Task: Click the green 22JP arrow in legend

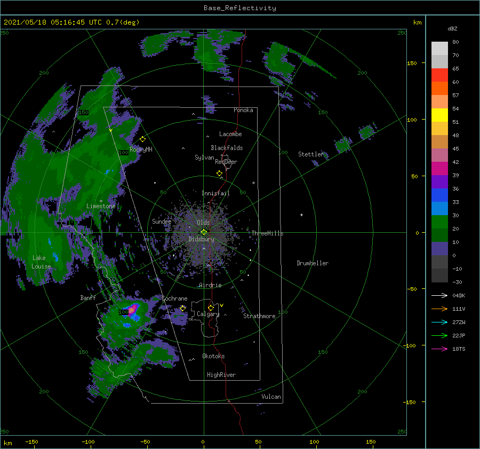Action: click(439, 336)
